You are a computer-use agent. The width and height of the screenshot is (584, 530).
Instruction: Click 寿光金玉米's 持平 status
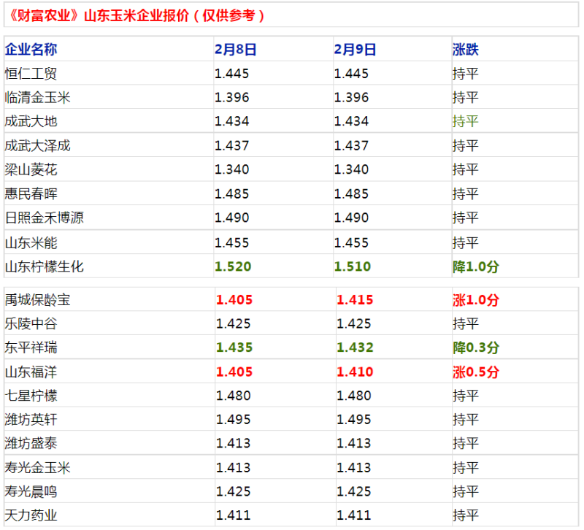click(x=466, y=467)
